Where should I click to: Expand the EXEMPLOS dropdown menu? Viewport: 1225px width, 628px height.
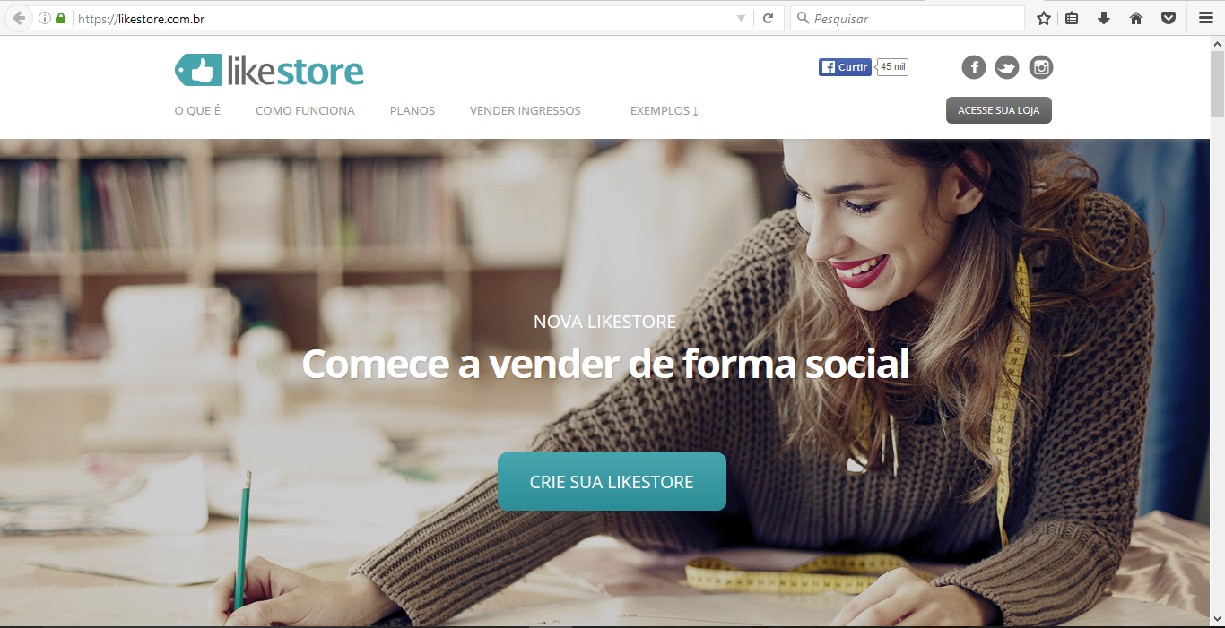tap(665, 111)
